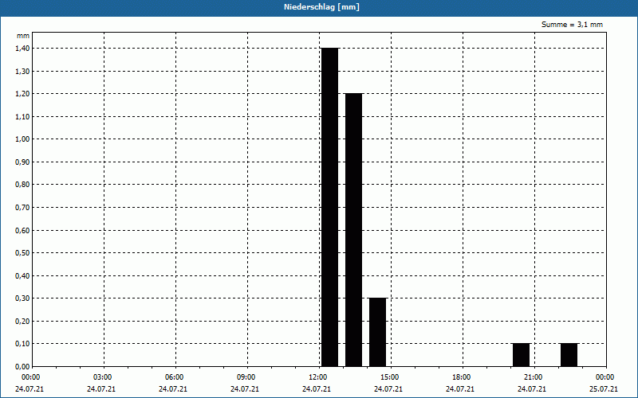Click the 25.07.21 date label
Screen dimensions: 638x398
(604, 389)
